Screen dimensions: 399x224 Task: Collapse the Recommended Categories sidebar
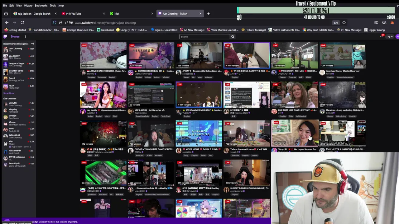pyautogui.click(x=32, y=44)
